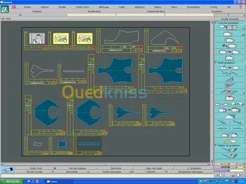This screenshot has height=184, width=246.
Task: Click the third Controle gradation nesting icon
Action: click(x=229, y=40)
